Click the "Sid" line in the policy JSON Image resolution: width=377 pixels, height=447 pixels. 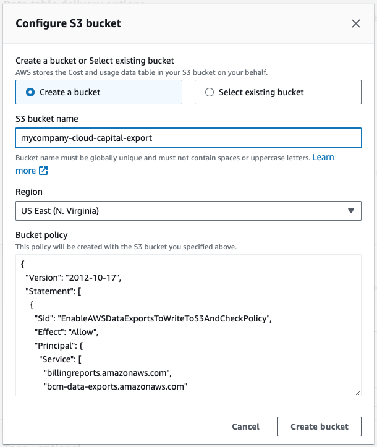pyautogui.click(x=153, y=318)
